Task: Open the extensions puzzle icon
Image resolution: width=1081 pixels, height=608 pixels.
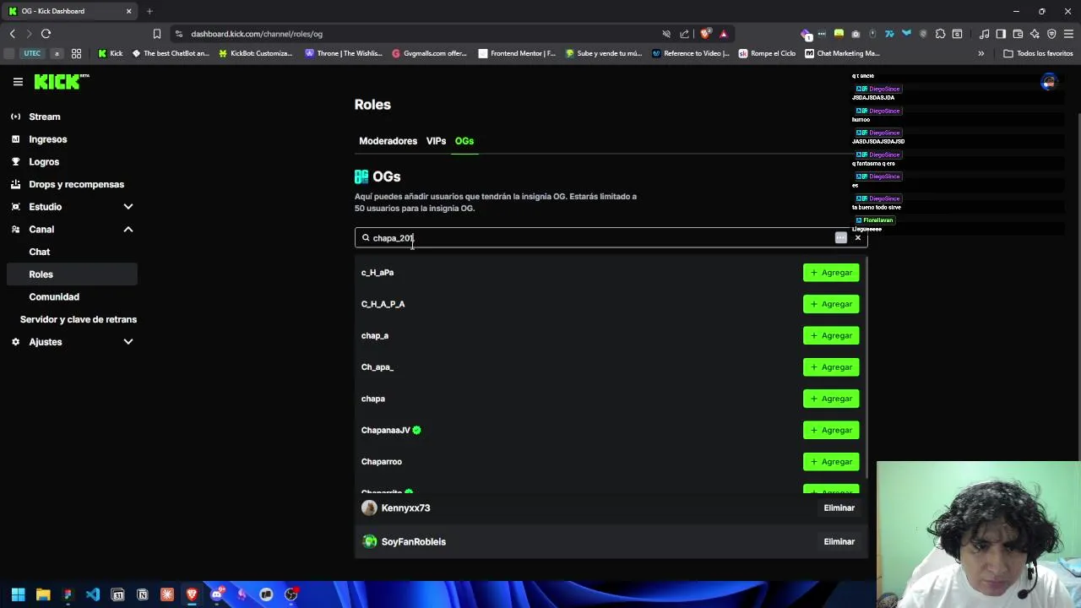Action: pyautogui.click(x=940, y=34)
